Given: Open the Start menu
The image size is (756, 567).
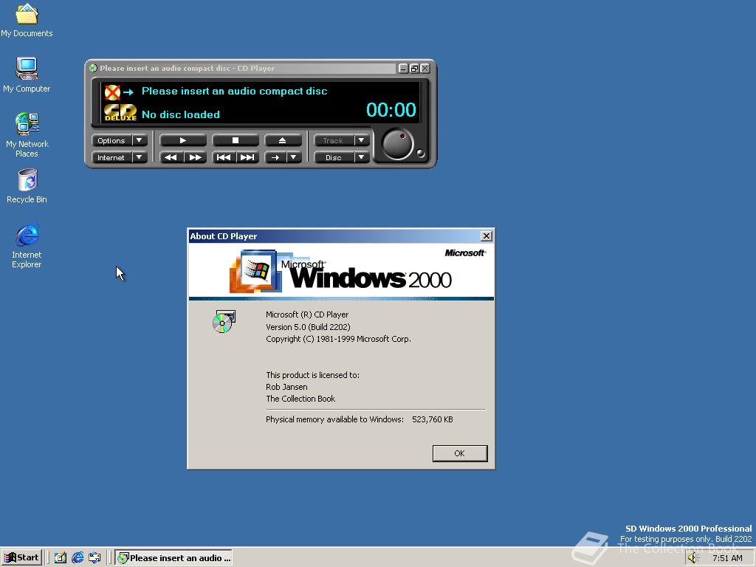Looking at the screenshot, I should tap(21, 558).
